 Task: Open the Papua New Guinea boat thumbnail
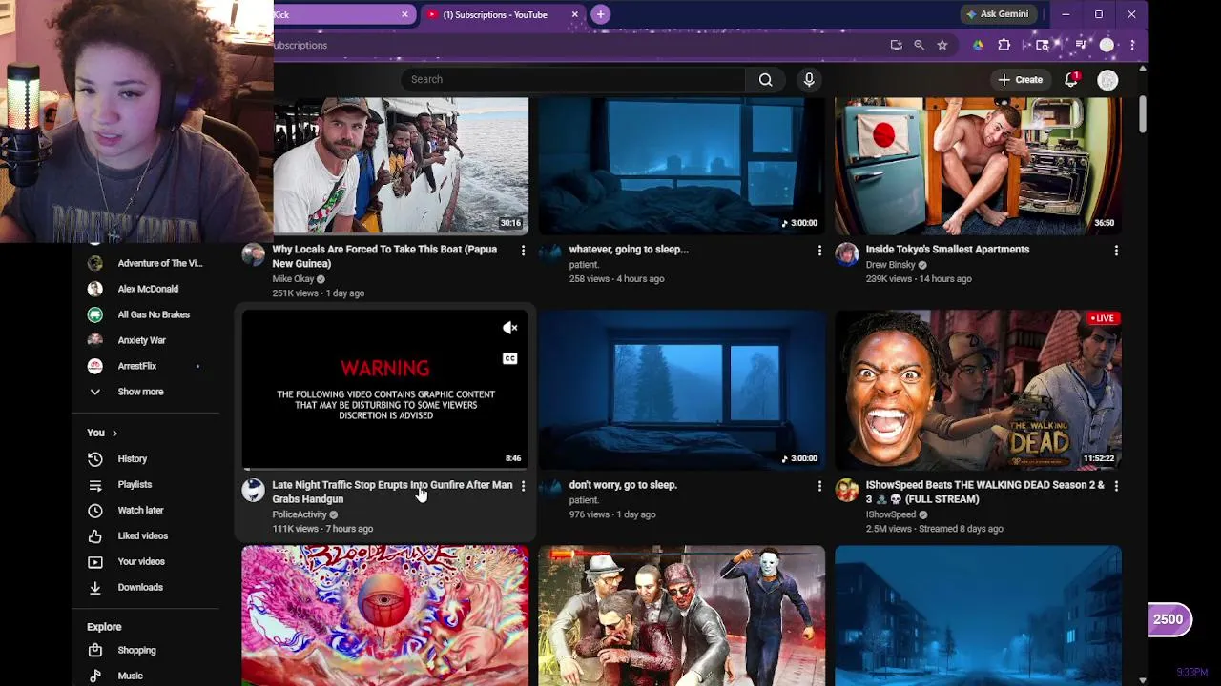point(401,166)
